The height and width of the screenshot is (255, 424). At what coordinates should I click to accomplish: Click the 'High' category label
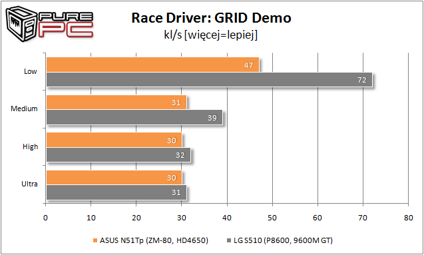click(31, 147)
